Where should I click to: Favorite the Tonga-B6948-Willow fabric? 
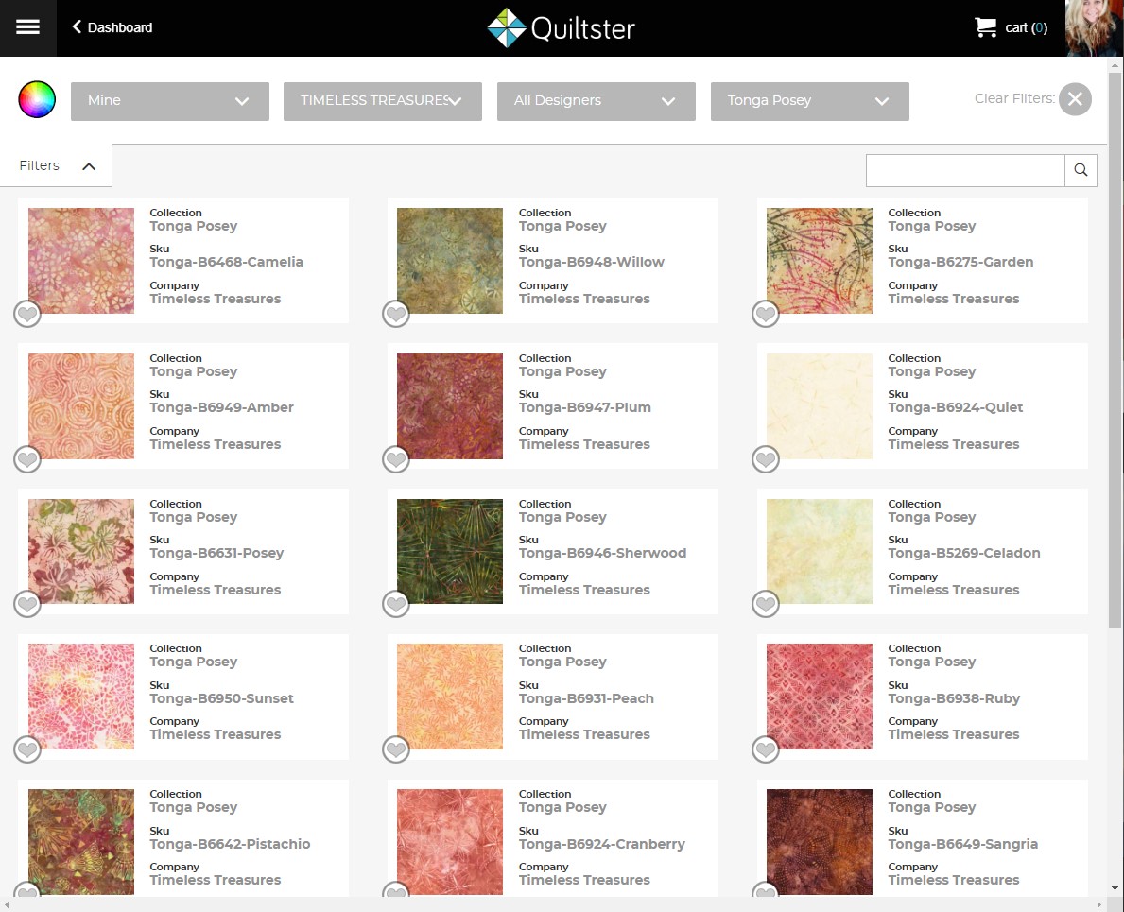pyautogui.click(x=396, y=314)
